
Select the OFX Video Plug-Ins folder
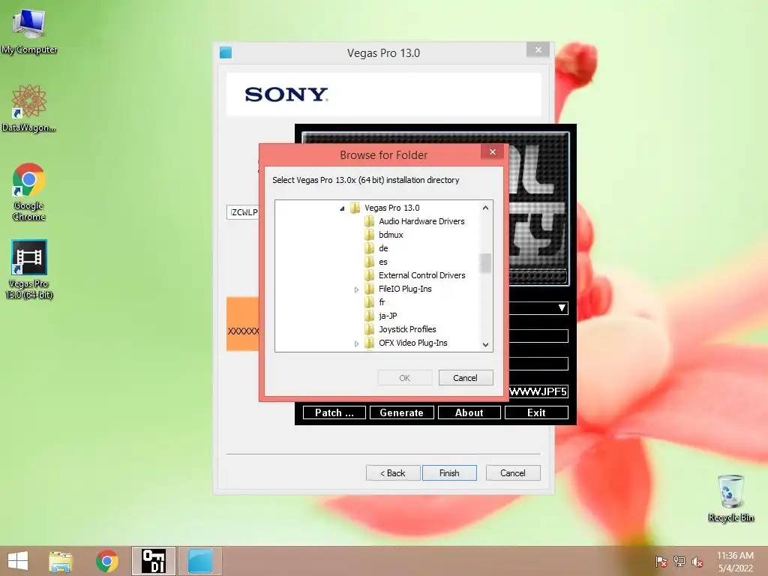(x=413, y=343)
